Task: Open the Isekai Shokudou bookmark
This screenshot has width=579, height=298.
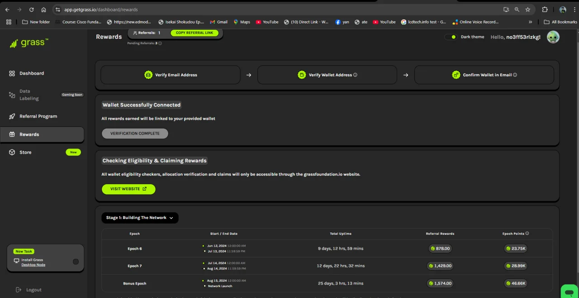Action: (181, 22)
